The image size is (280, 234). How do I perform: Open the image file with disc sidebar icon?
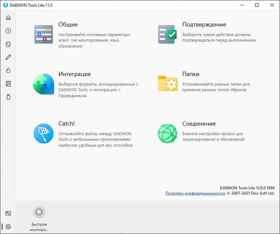[x=8, y=44]
